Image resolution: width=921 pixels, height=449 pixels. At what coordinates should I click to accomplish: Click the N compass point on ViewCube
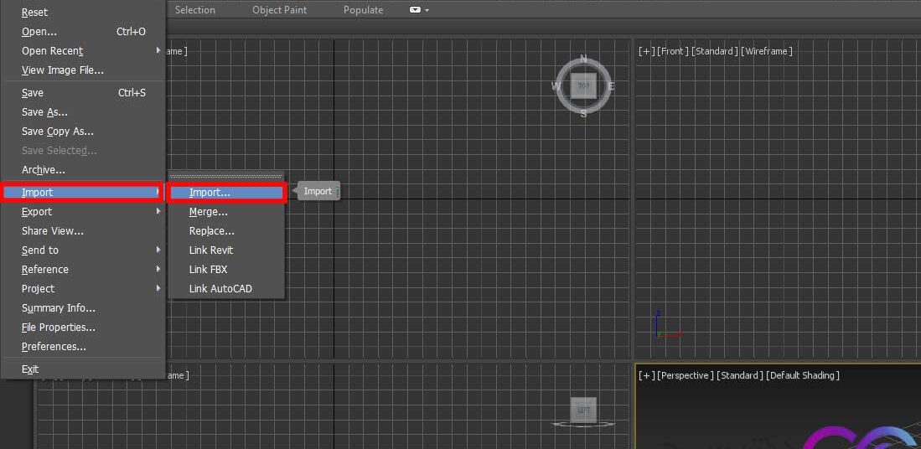(583, 59)
